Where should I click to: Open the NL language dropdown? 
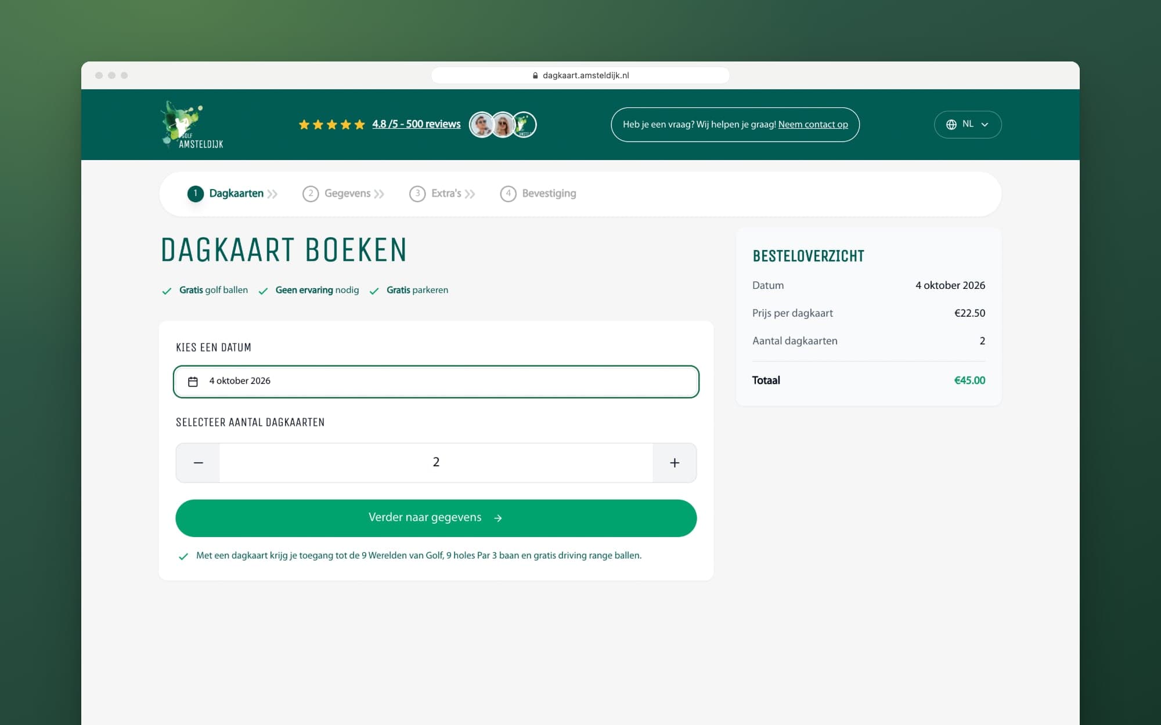coord(968,125)
